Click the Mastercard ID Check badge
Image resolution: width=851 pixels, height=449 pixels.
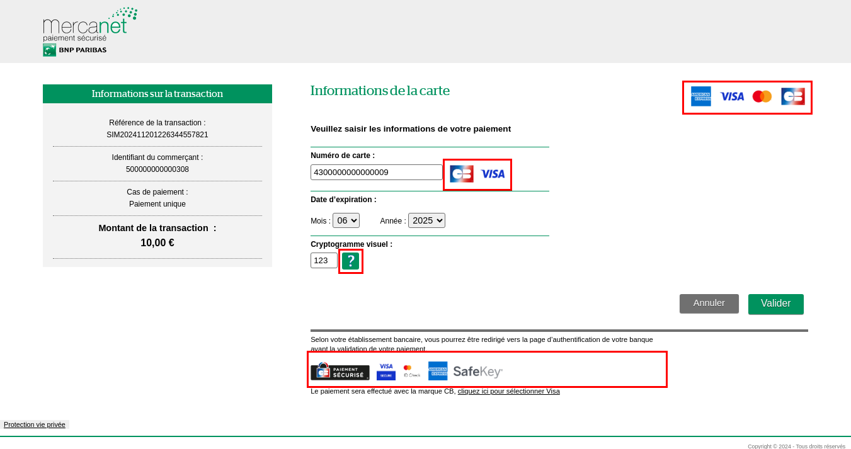click(x=411, y=372)
